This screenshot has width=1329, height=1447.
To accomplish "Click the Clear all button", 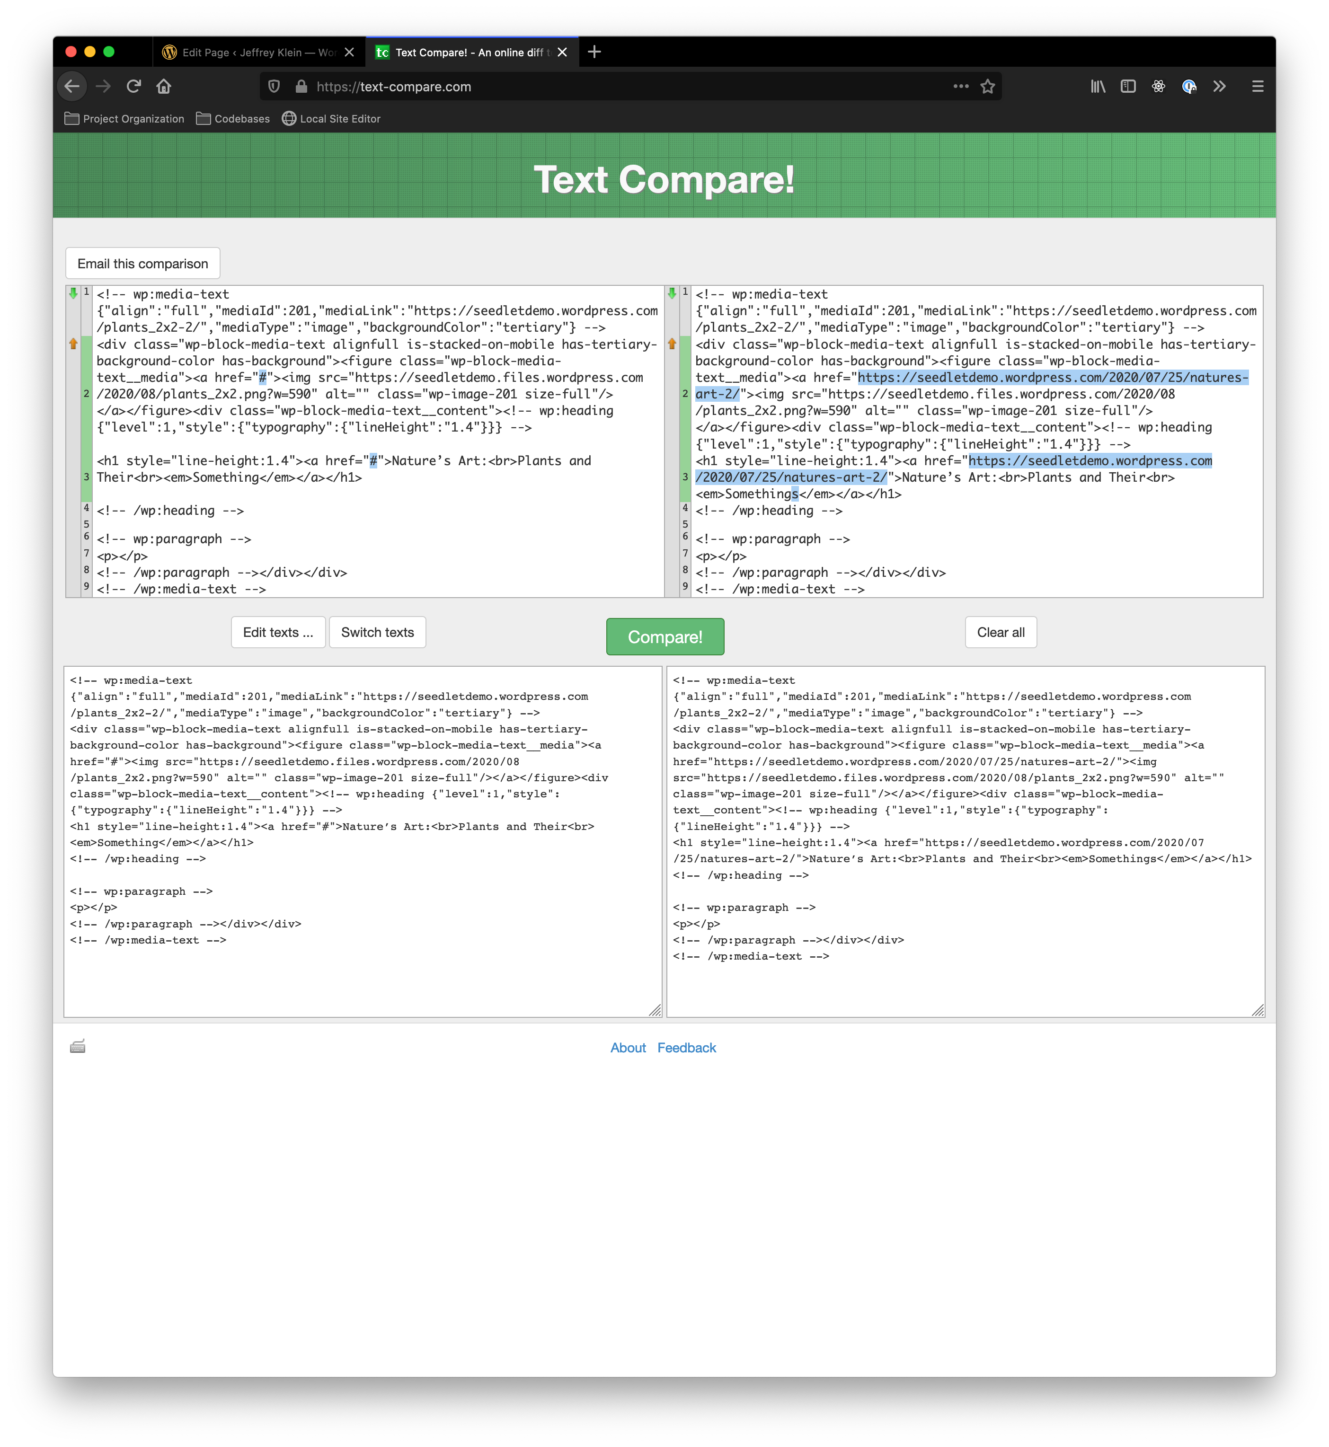I will click(1001, 633).
